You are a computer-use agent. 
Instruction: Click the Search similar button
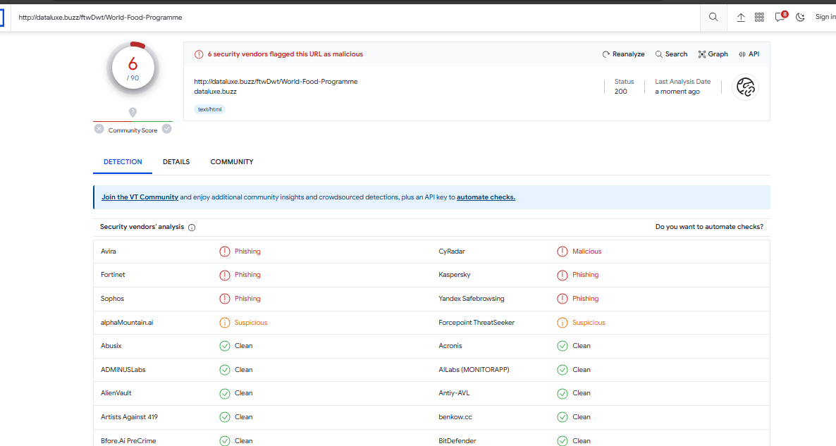point(671,54)
